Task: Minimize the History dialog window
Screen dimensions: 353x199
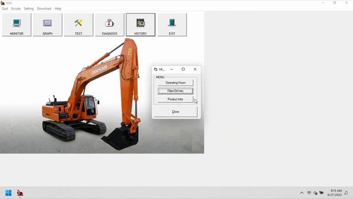Action: 172,69
